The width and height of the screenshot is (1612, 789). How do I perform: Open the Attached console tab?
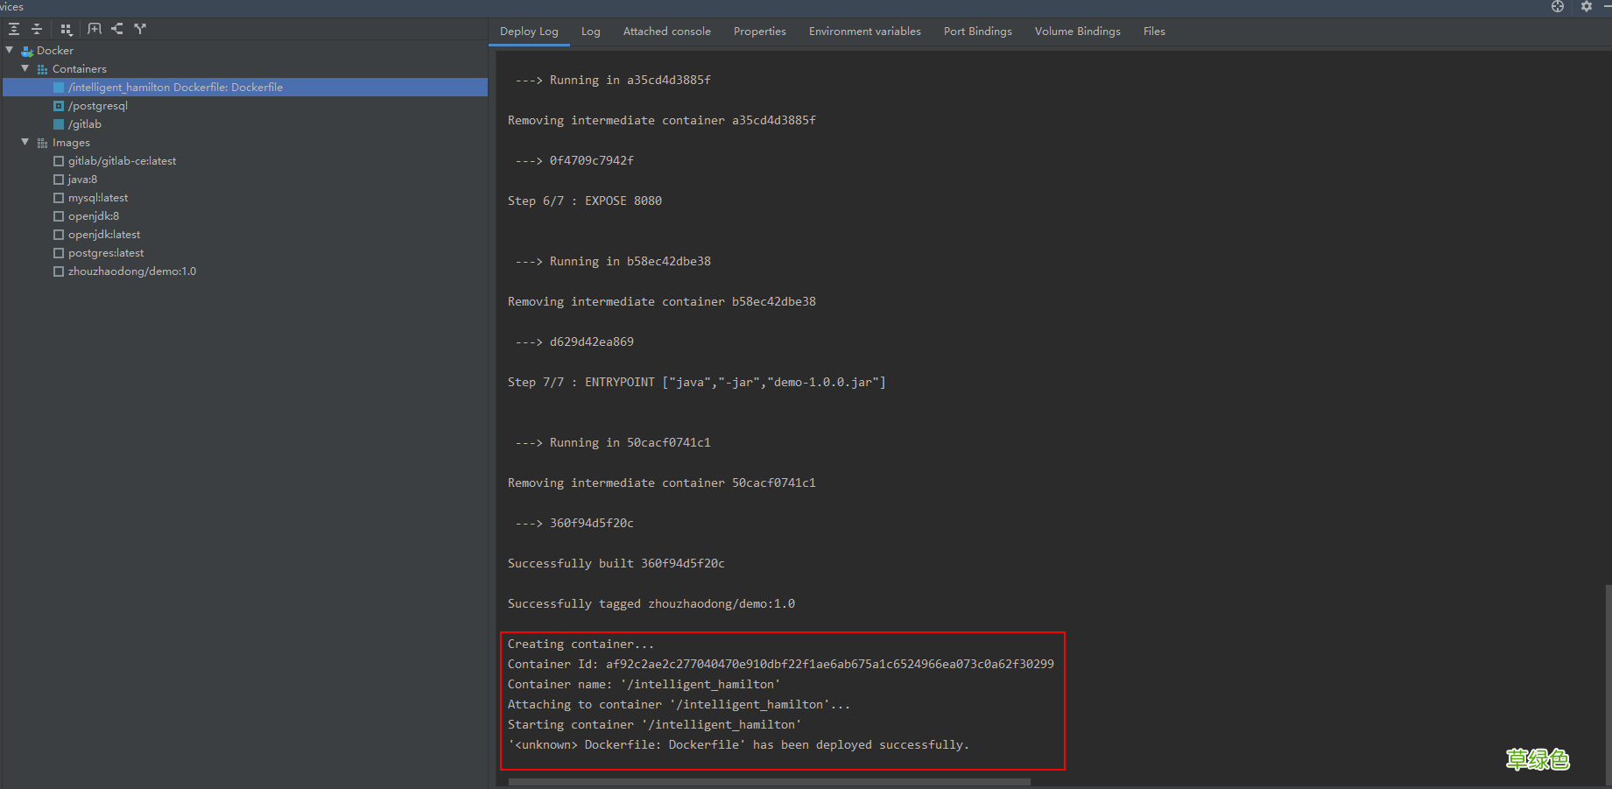(666, 32)
